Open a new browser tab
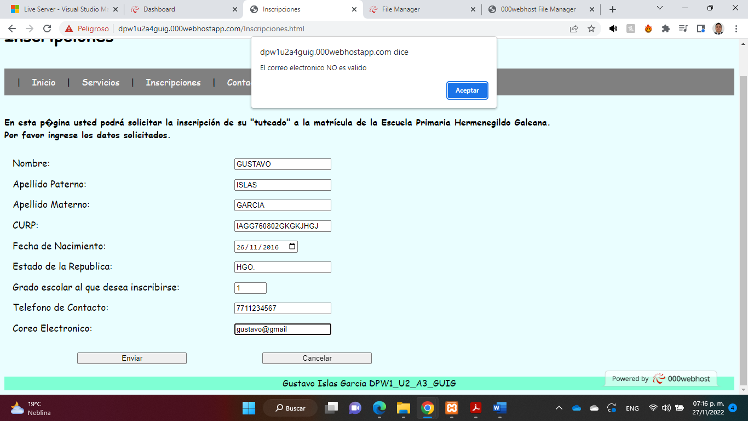This screenshot has width=748, height=421. coord(613,9)
